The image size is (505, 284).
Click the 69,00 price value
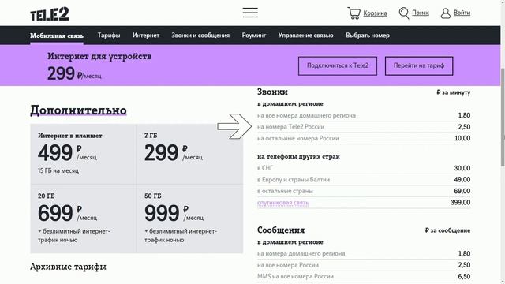point(462,191)
